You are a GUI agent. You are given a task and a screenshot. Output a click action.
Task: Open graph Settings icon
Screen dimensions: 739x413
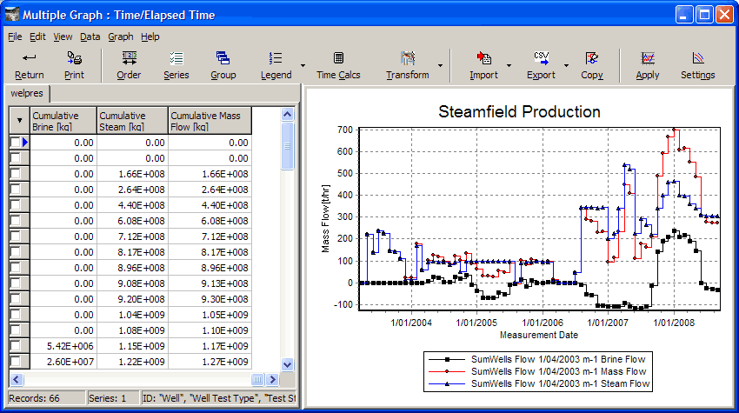(698, 58)
